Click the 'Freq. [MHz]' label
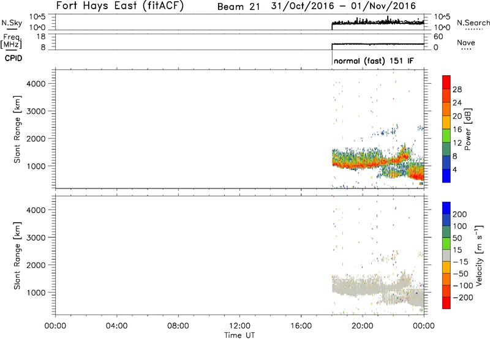The height and width of the screenshot is (339, 490). (x=12, y=41)
